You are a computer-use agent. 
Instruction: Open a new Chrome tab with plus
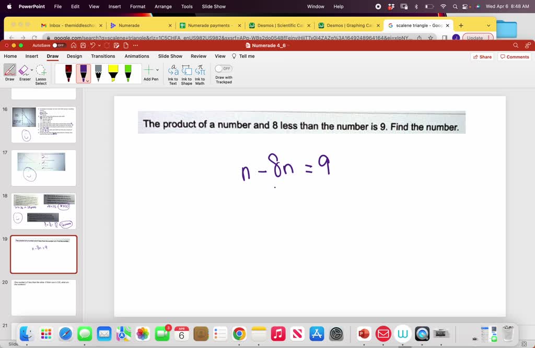click(461, 25)
